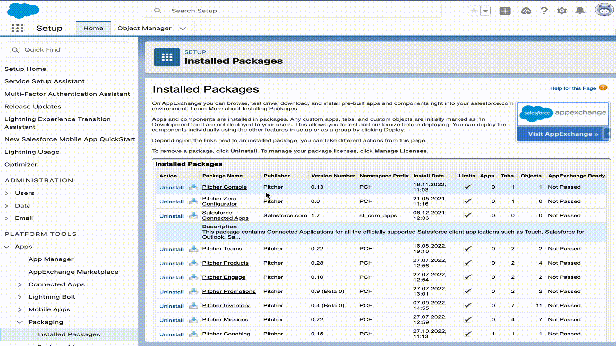Click the Salesforce Help question mark icon

pyautogui.click(x=544, y=11)
